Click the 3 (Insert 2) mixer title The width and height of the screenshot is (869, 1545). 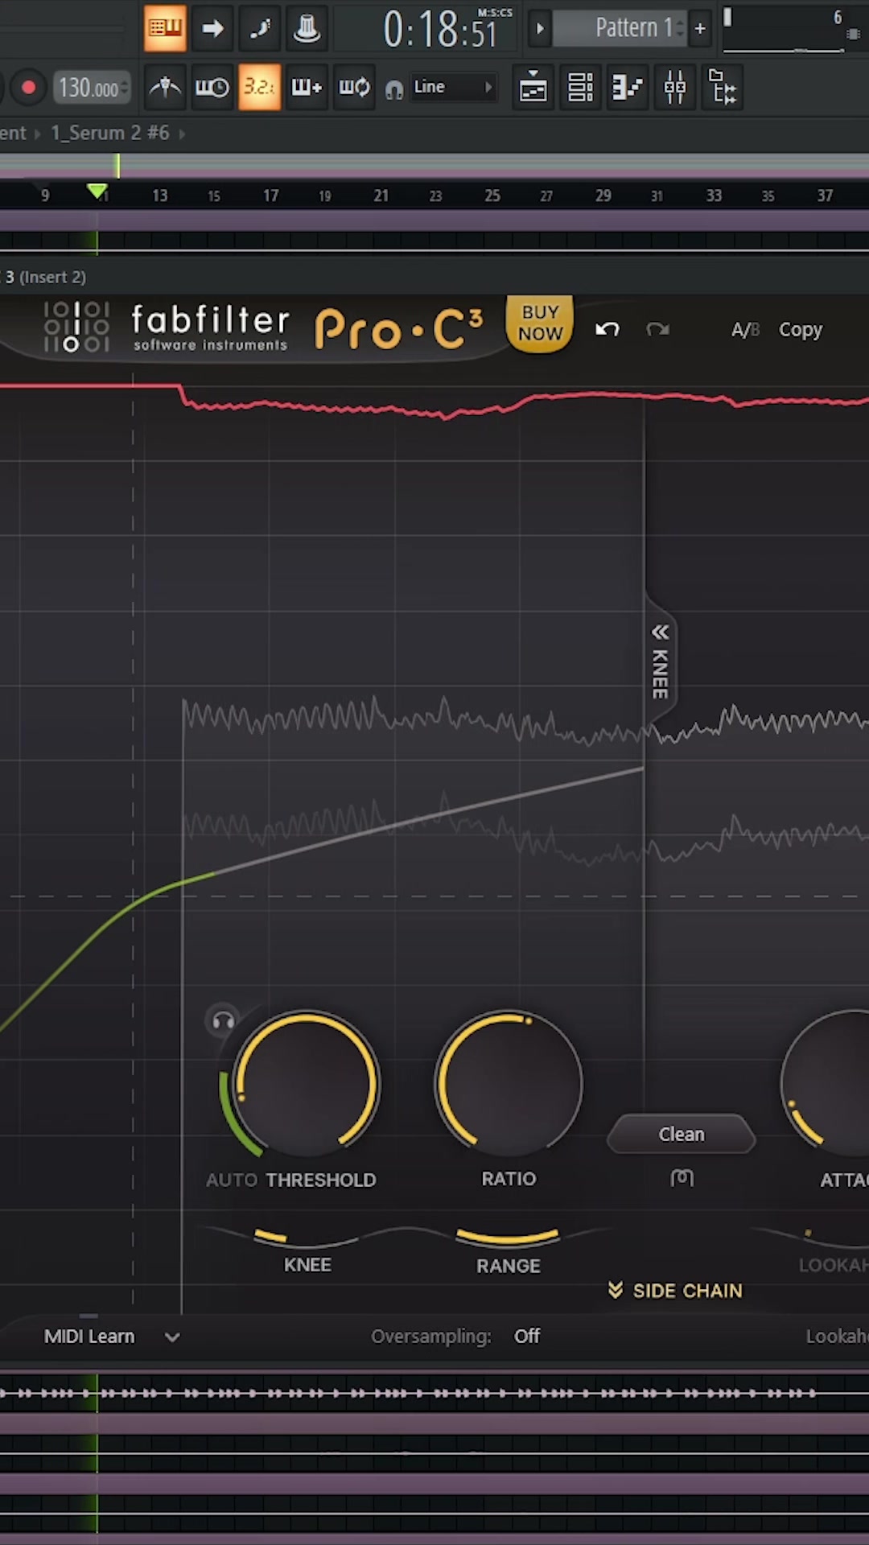tap(45, 277)
